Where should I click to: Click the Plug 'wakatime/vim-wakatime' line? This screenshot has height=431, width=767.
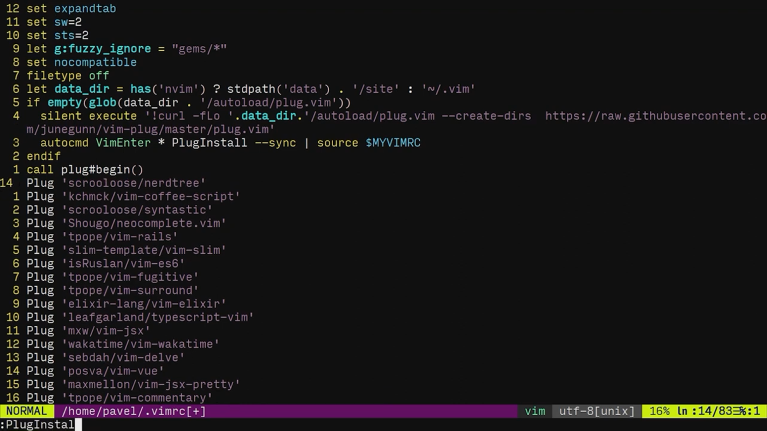click(x=123, y=344)
